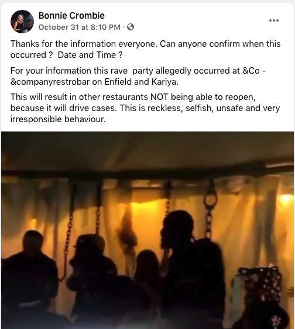Image resolution: width=295 pixels, height=329 pixels.
Task: Open the October 31 at 8:10 PM timestamp
Action: point(79,27)
